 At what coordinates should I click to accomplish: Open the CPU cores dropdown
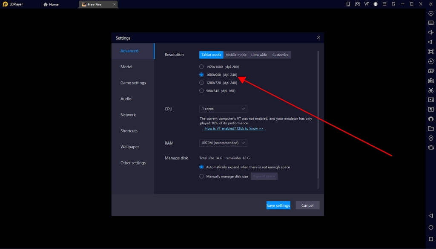click(223, 109)
